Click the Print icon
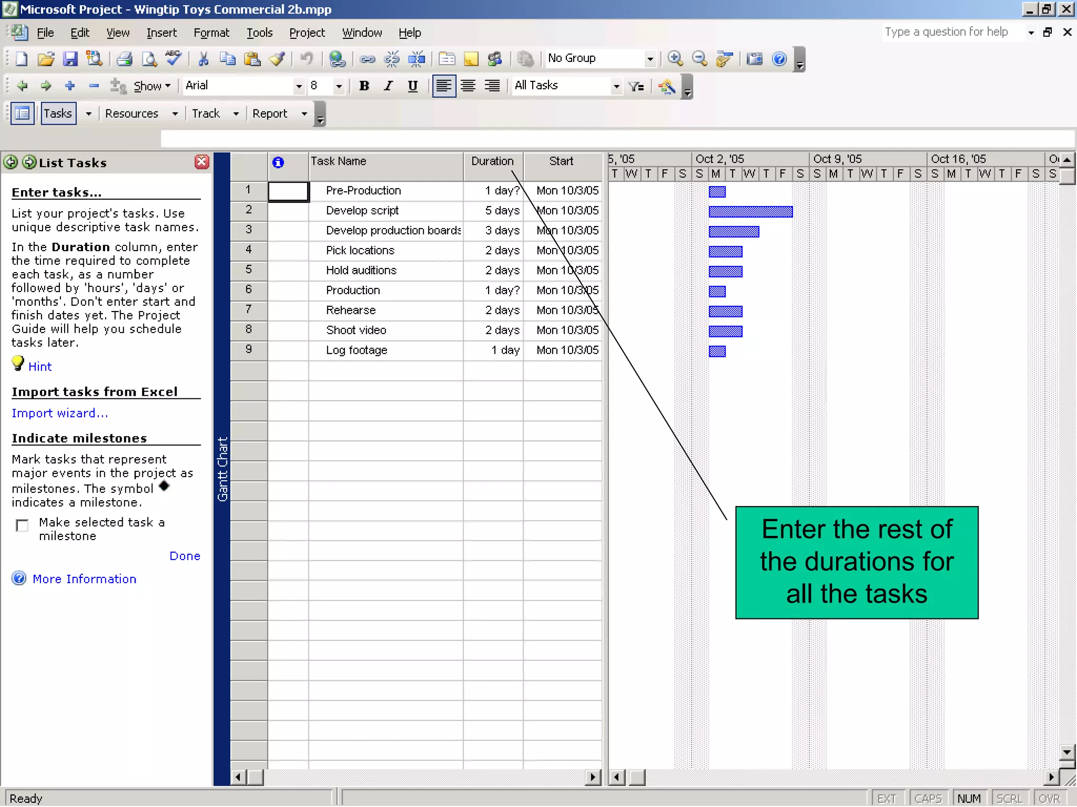1077x807 pixels. tap(124, 58)
